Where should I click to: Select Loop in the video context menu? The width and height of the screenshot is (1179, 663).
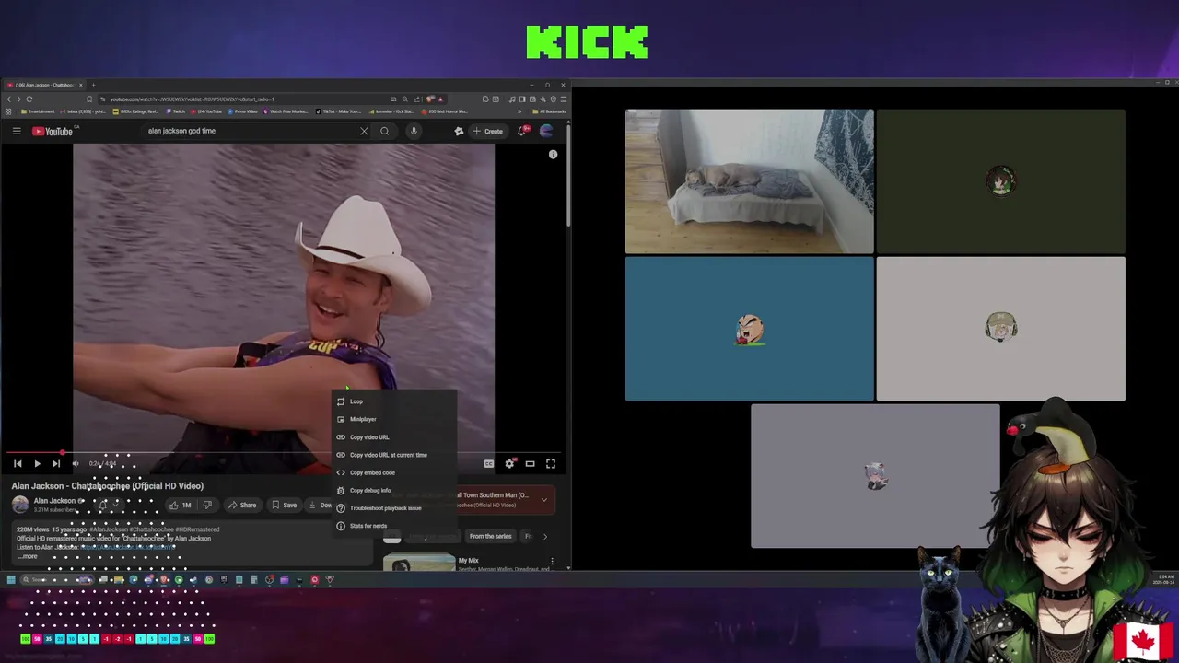394,401
